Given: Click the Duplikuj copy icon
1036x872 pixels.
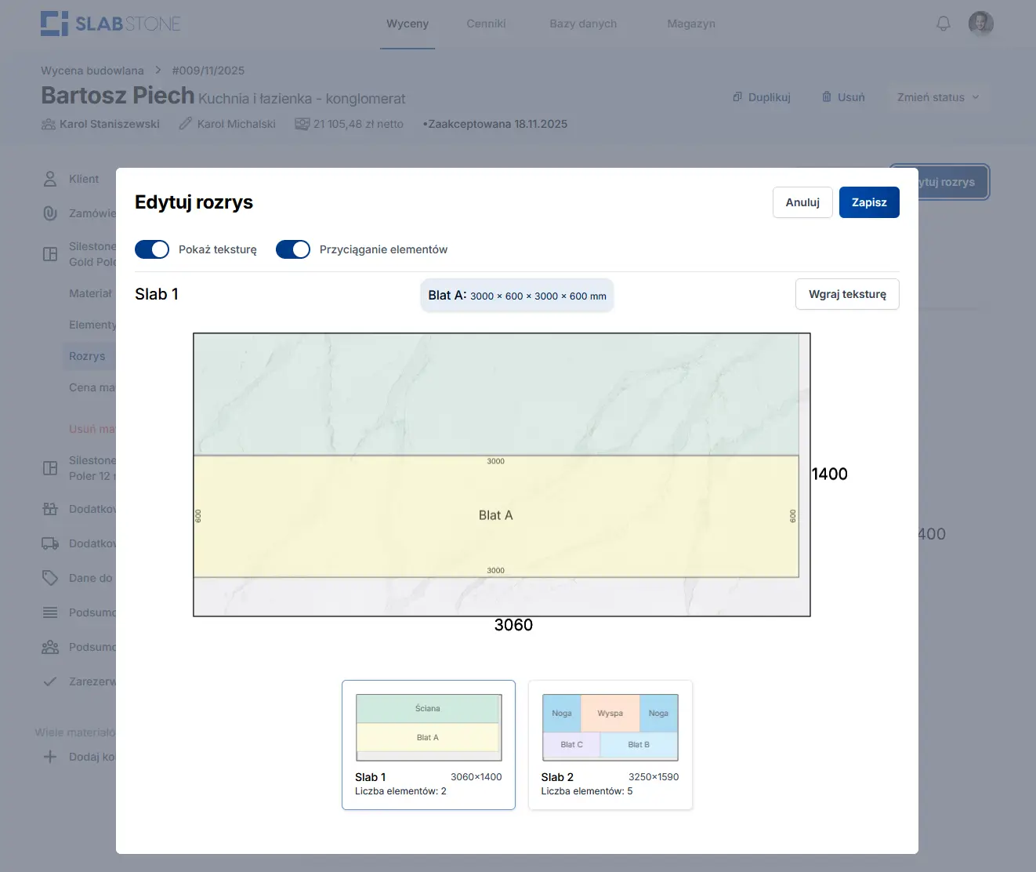Looking at the screenshot, I should [737, 97].
